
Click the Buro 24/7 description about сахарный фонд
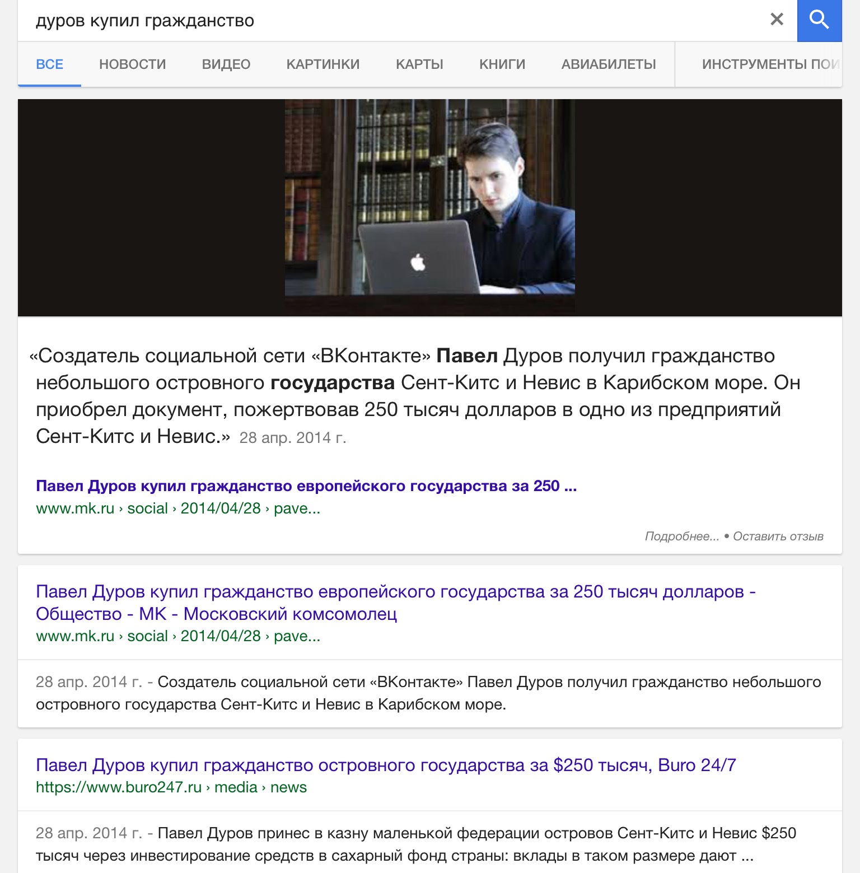click(416, 844)
